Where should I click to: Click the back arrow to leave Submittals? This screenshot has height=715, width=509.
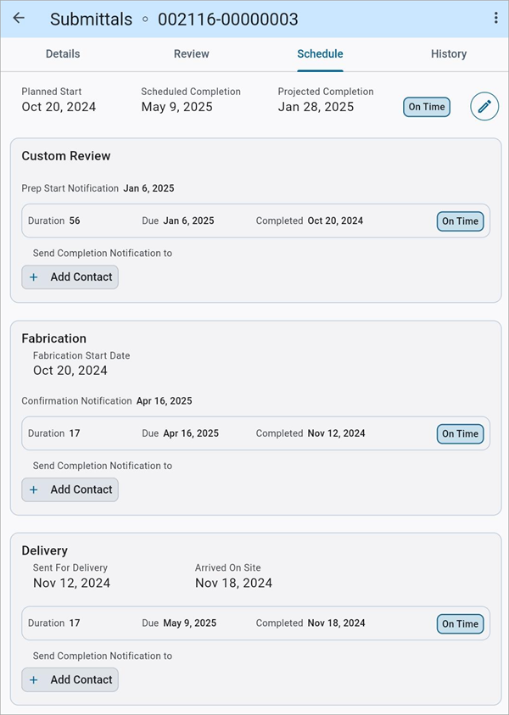tap(19, 19)
